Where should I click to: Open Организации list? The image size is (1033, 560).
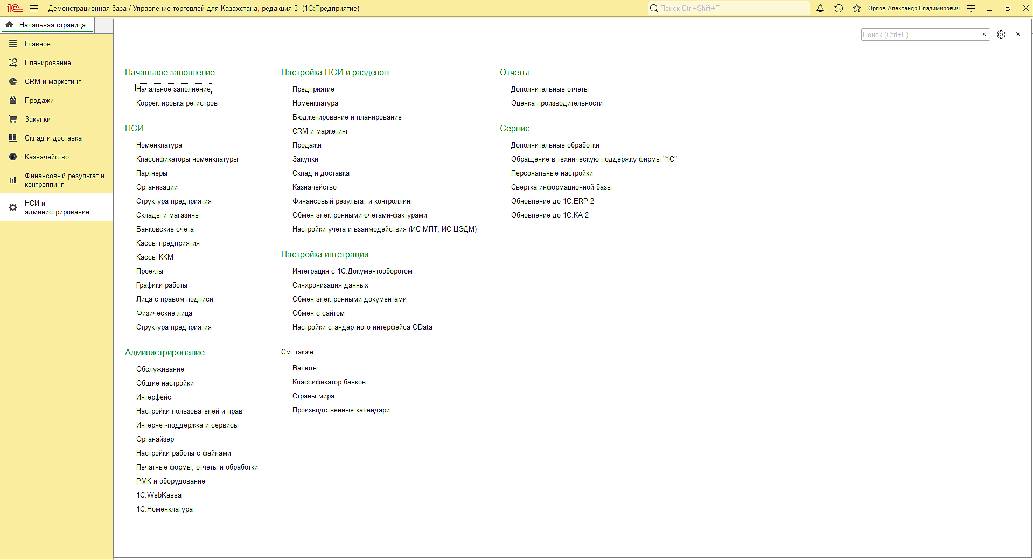157,187
